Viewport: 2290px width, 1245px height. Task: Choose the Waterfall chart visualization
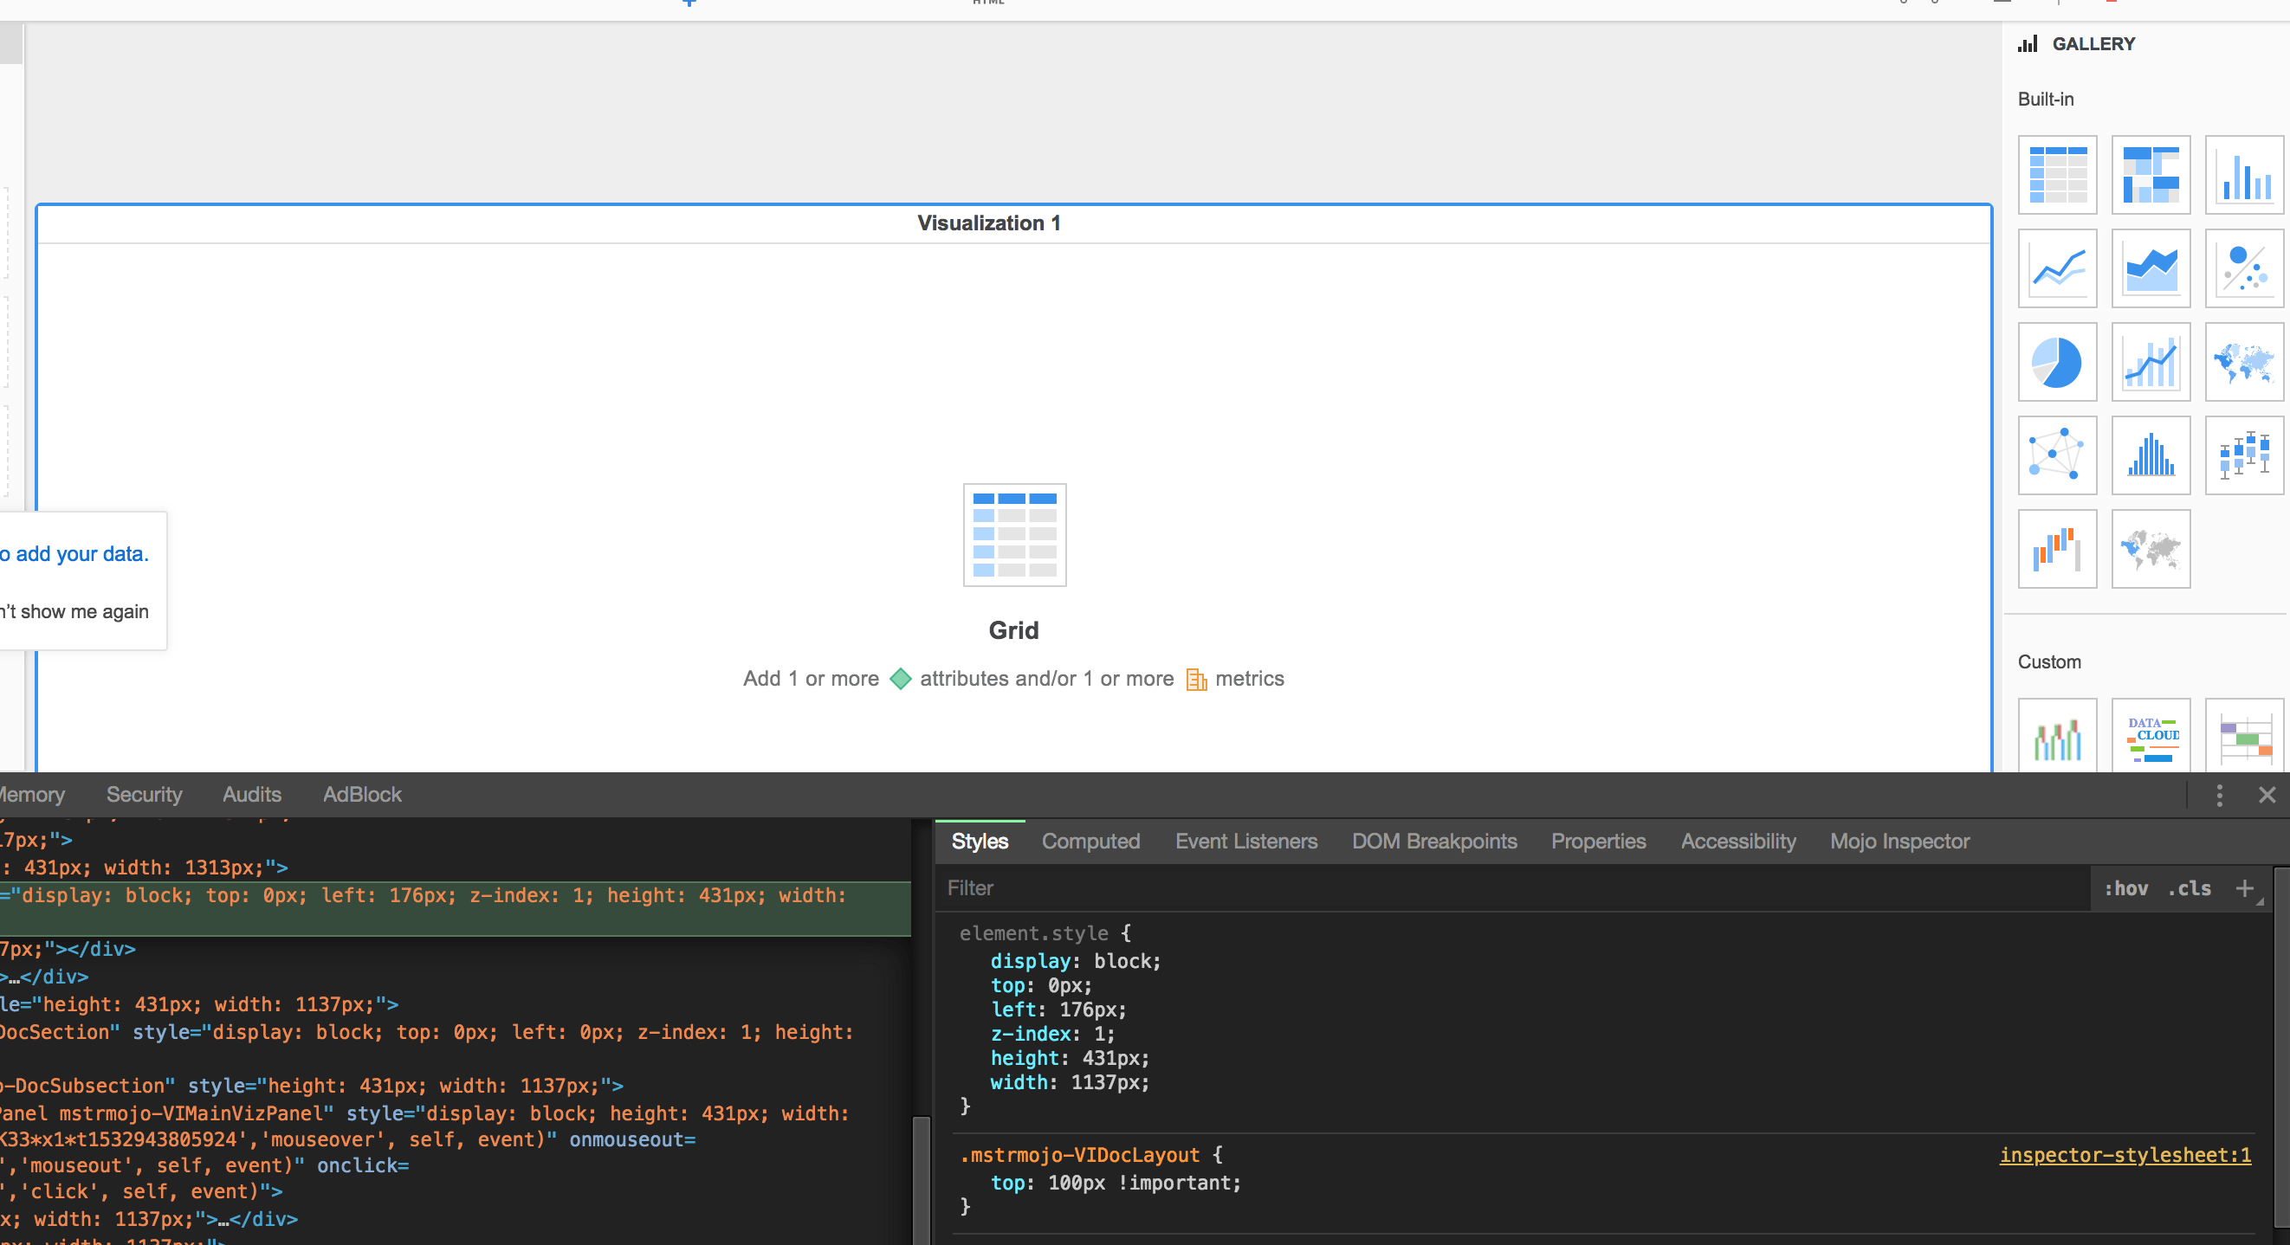click(x=2057, y=548)
